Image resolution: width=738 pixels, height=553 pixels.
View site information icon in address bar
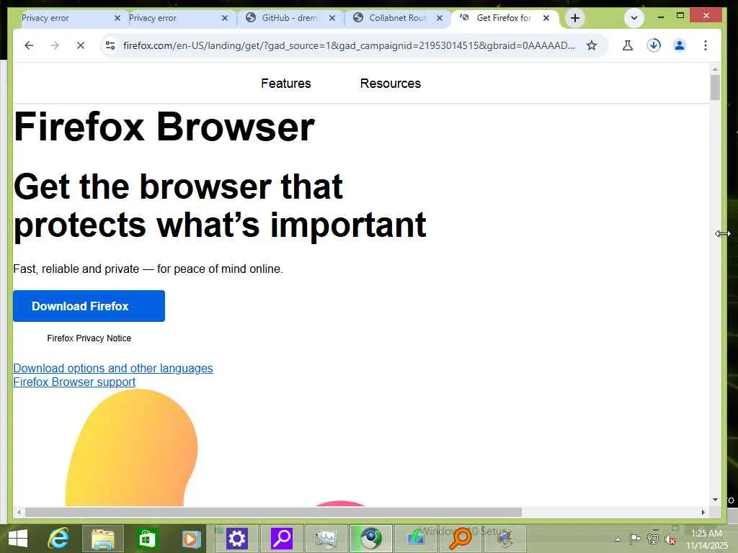click(x=110, y=45)
